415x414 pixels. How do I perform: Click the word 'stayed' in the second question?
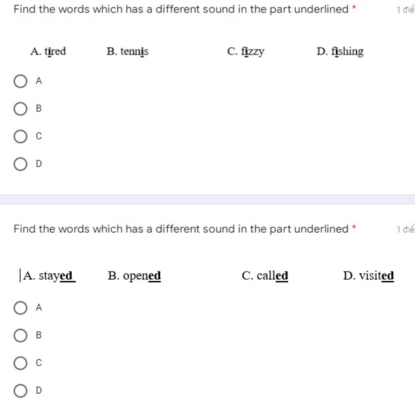tap(57, 276)
